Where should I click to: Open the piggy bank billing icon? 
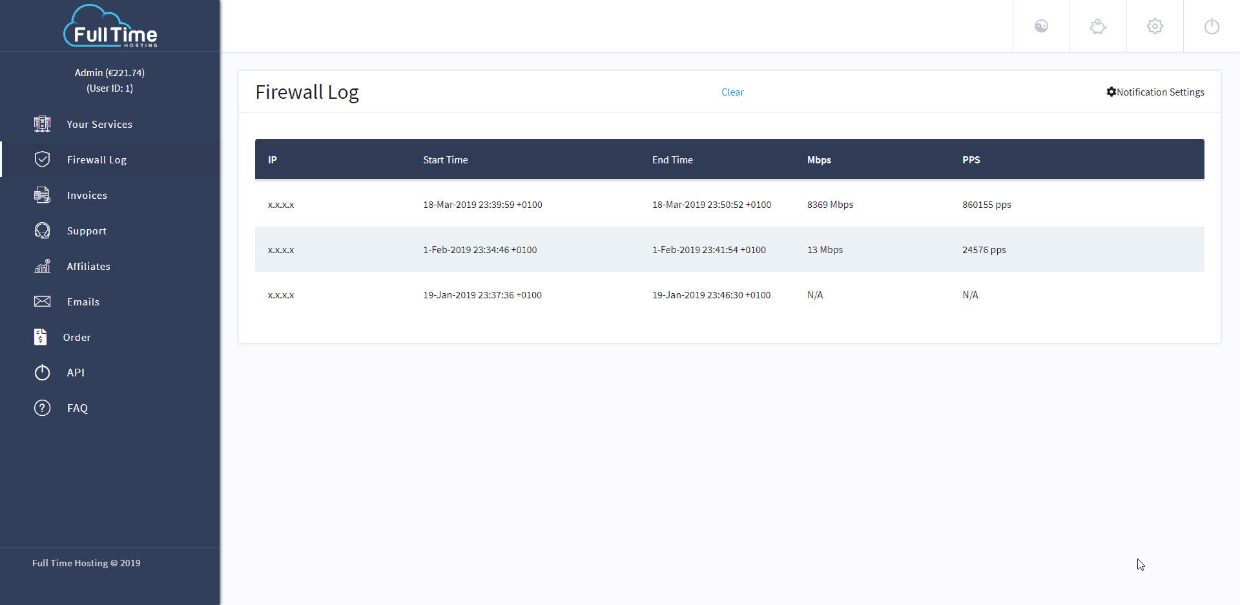click(1098, 26)
